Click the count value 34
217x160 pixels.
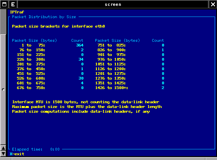click(81, 59)
